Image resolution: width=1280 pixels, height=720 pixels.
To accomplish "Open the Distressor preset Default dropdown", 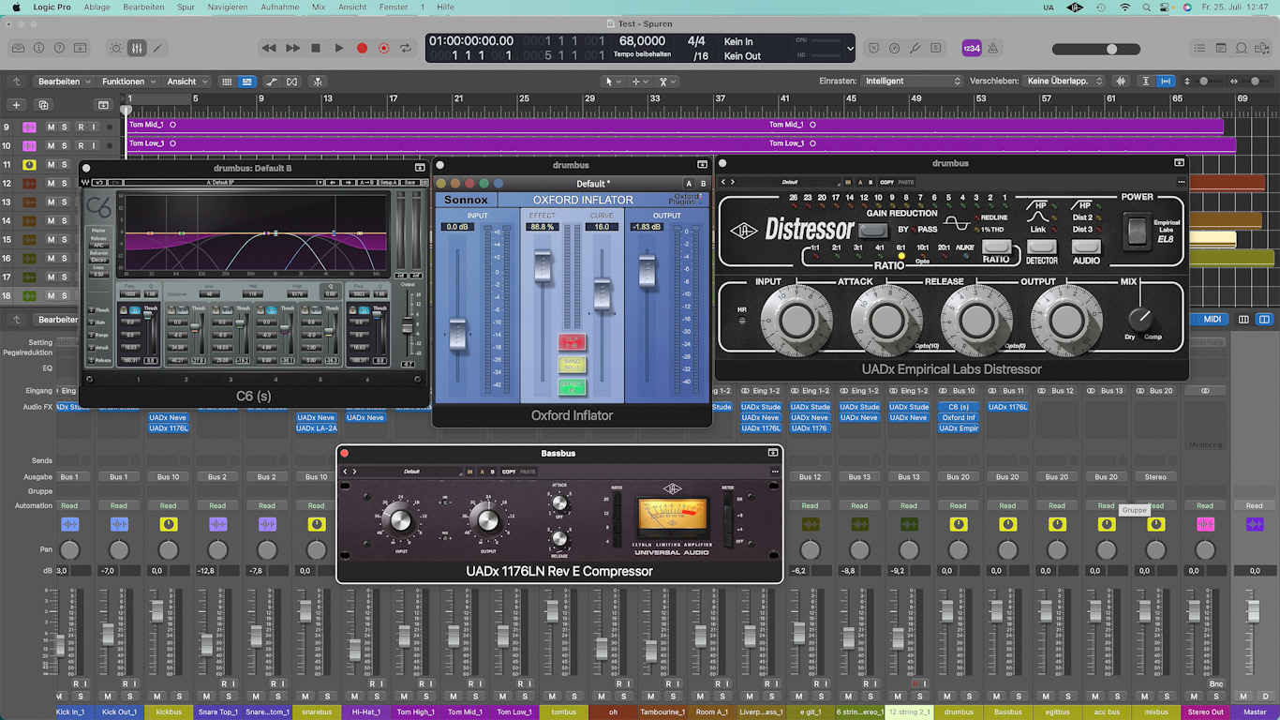I will click(x=790, y=182).
